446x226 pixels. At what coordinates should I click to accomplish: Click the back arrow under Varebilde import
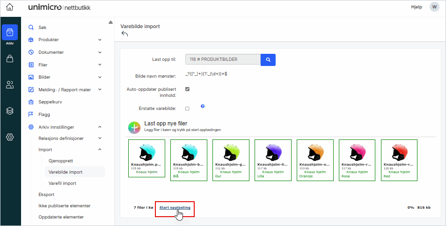point(124,34)
